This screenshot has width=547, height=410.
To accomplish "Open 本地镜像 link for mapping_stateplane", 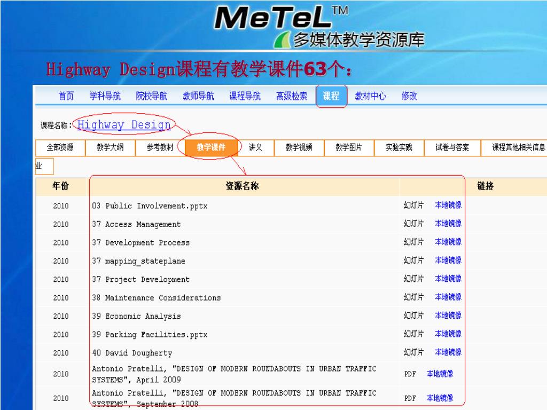I will click(x=448, y=261).
